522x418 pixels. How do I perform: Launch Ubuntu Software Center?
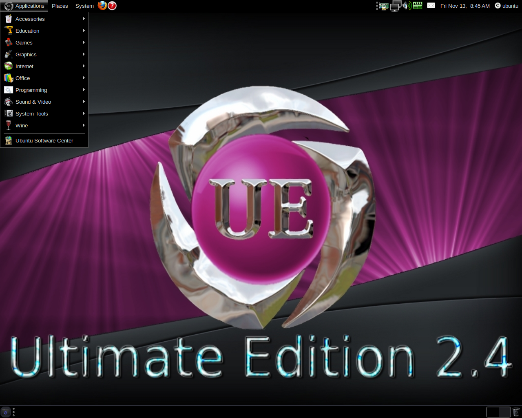44,140
